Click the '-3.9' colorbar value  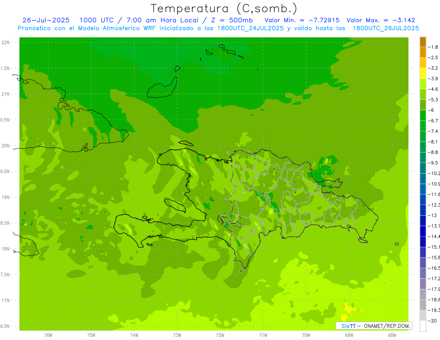coord(433,78)
